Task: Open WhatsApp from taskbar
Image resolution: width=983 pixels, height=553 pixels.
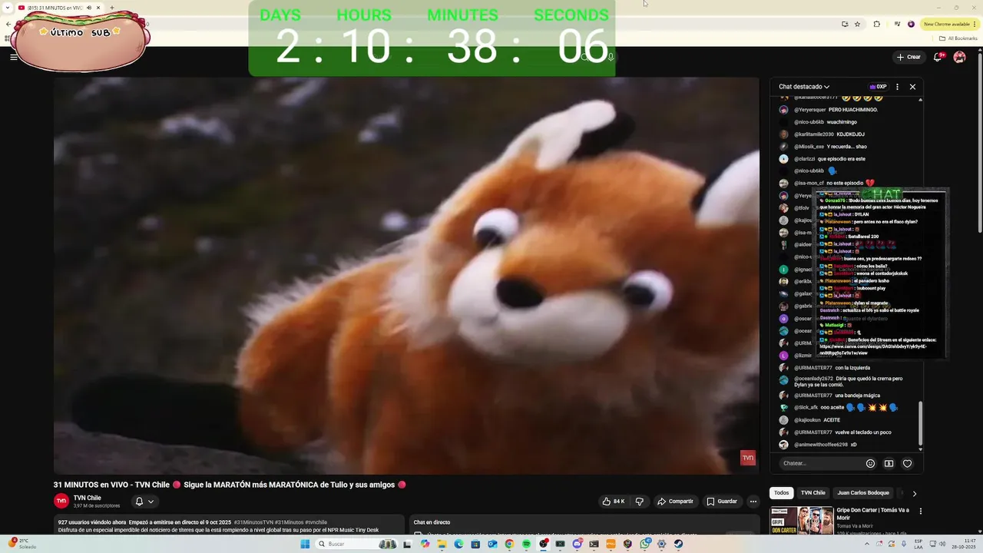Action: (644, 544)
